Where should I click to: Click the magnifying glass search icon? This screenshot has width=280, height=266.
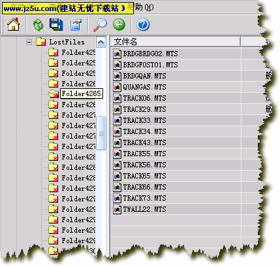pyautogui.click(x=100, y=25)
